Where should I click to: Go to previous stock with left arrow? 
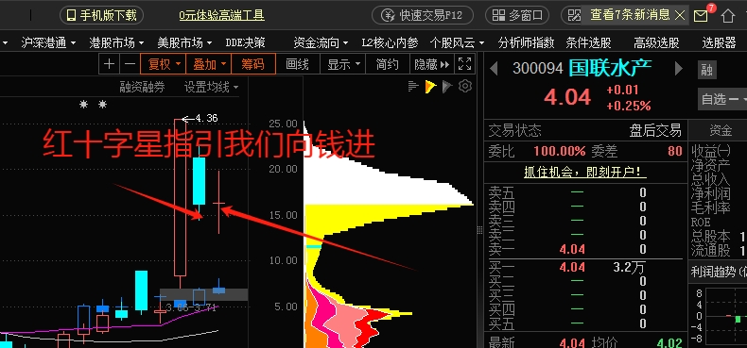coord(494,69)
